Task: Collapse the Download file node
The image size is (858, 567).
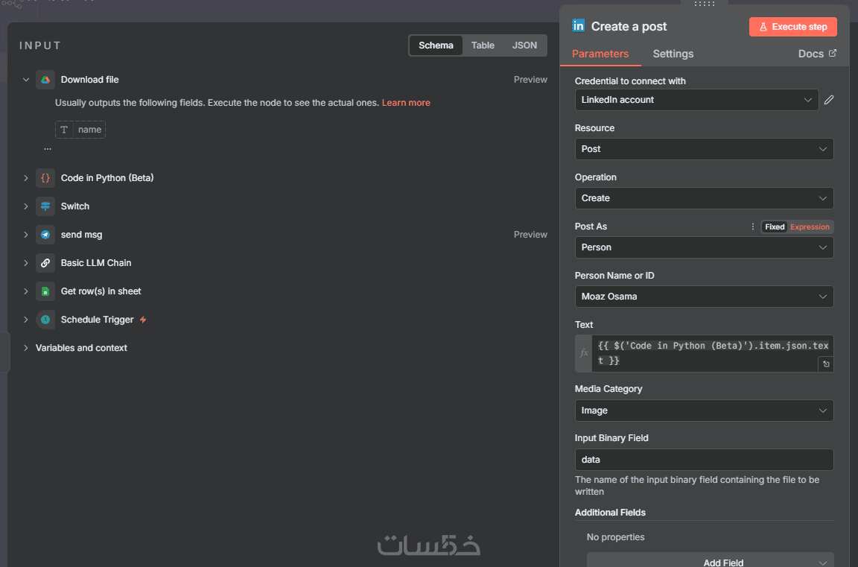Action: point(26,80)
